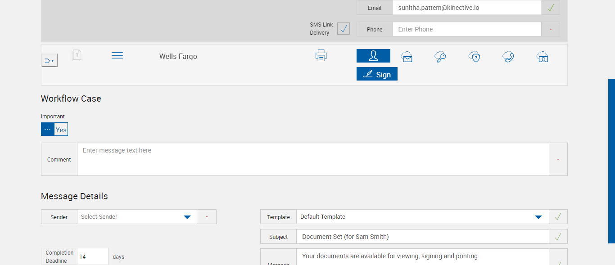Screen dimensions: 615x265
Task: Click the cloud phone icon
Action: tap(508, 57)
